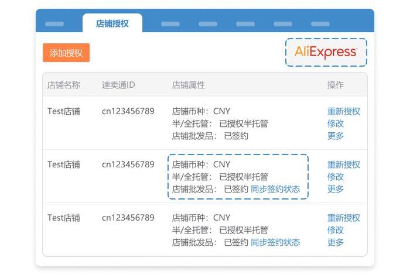Click 同步签约状态 in the third store row
410x275 pixels.
point(275,242)
